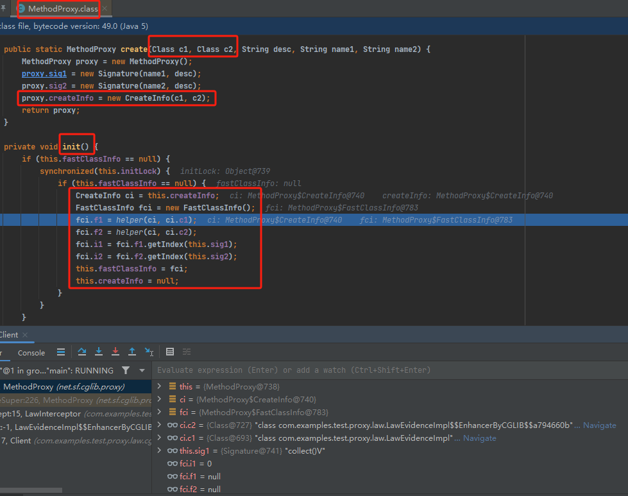Click the object icon beside 'this' variable

(173, 386)
